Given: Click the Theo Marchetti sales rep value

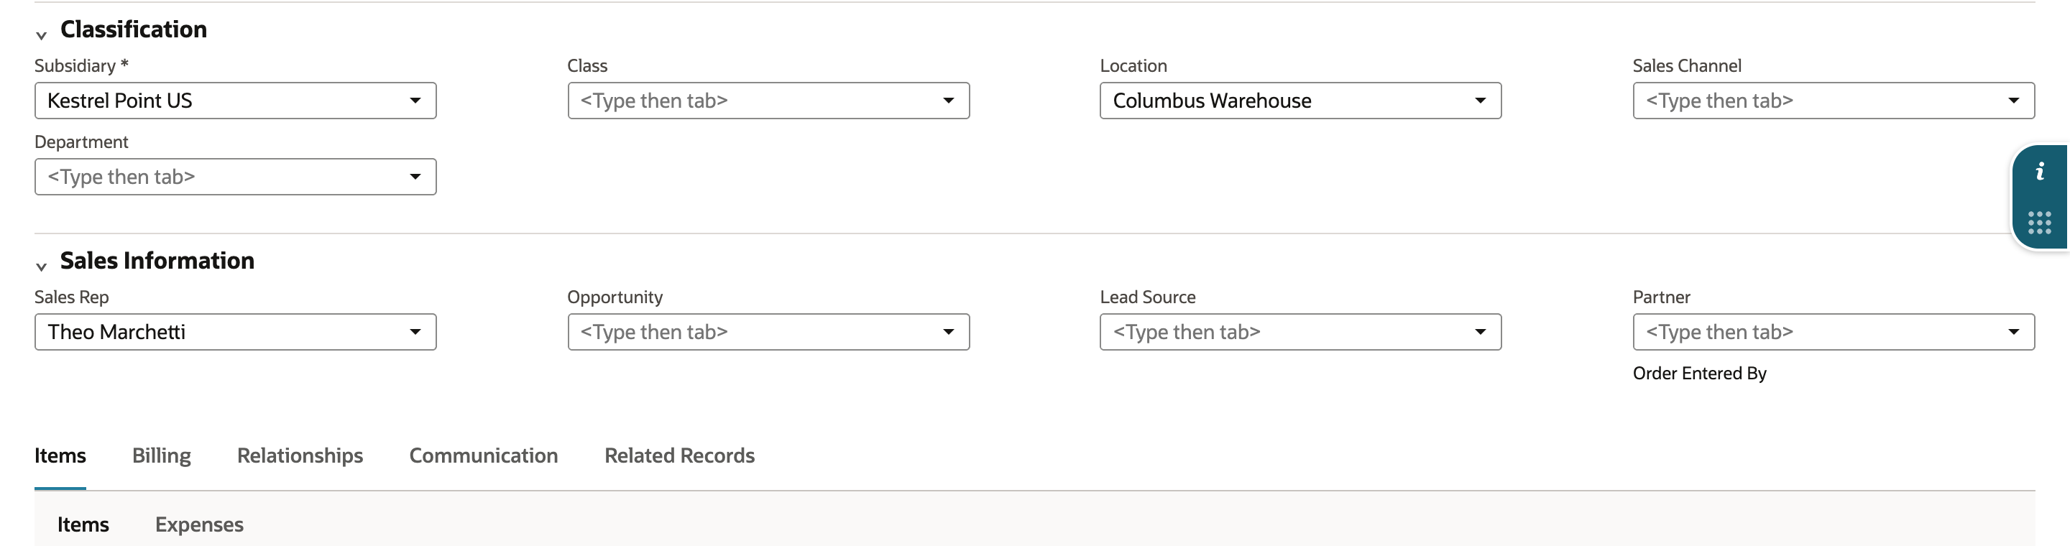Looking at the screenshot, I should point(116,332).
